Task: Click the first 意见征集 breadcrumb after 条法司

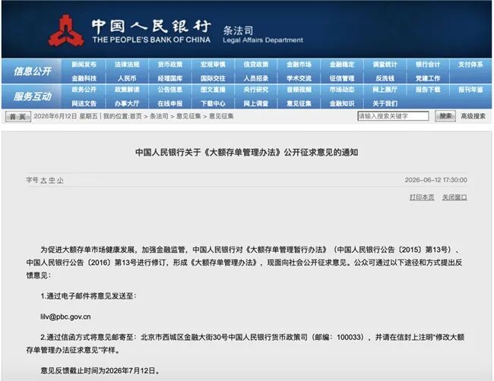Action: (188, 116)
